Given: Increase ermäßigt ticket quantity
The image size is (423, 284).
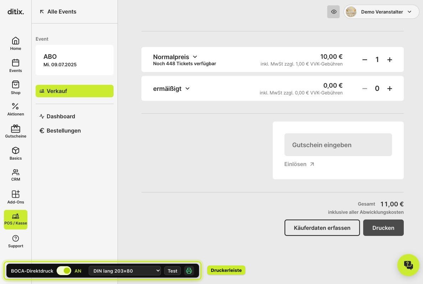Looking at the screenshot, I should tap(390, 88).
